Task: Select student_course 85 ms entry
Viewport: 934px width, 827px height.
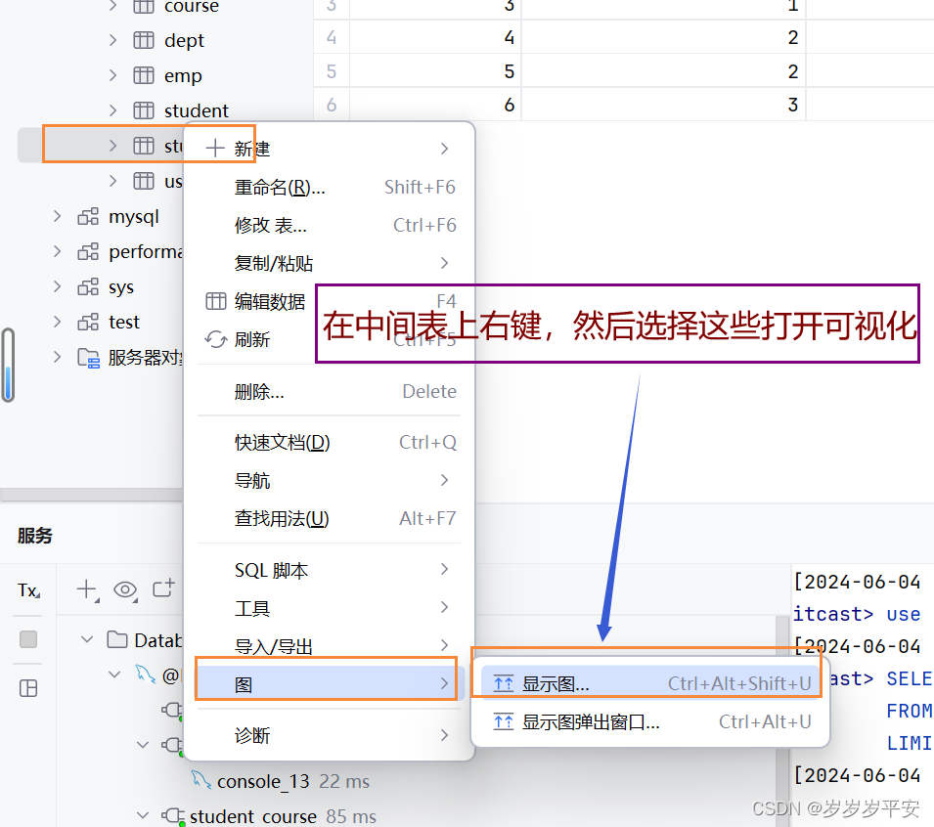Action: pos(283,816)
